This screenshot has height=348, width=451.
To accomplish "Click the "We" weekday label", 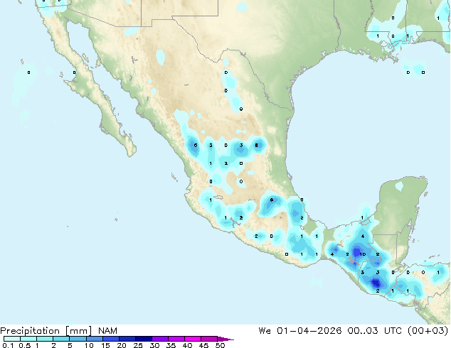I will click(x=265, y=330).
